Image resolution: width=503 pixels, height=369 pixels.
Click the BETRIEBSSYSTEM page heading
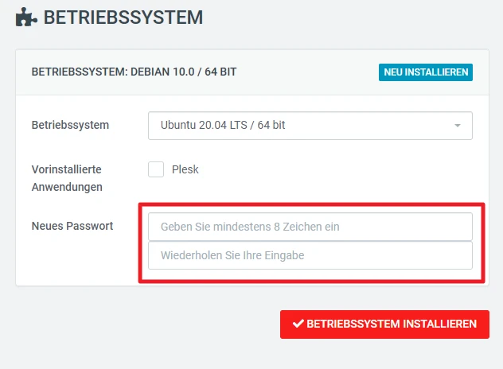pos(123,17)
